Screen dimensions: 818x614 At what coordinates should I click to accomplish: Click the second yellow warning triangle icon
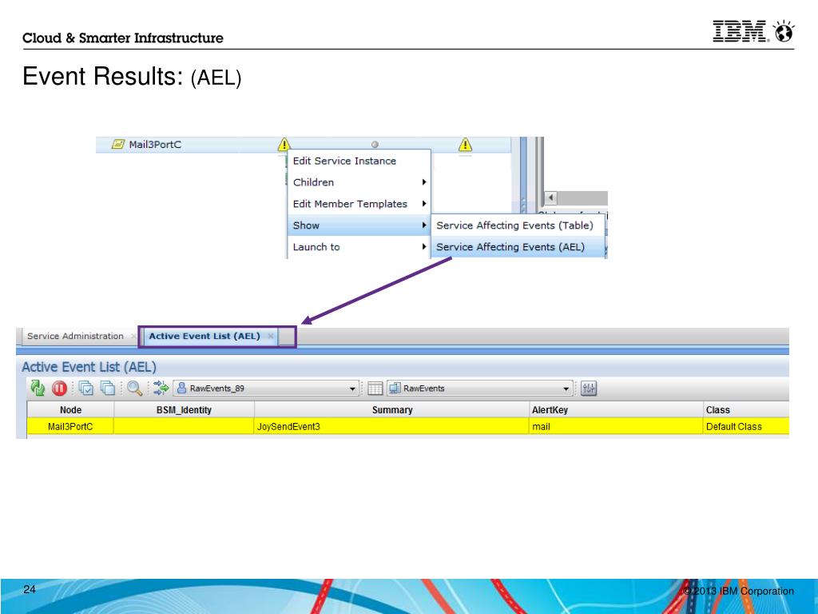(466, 144)
